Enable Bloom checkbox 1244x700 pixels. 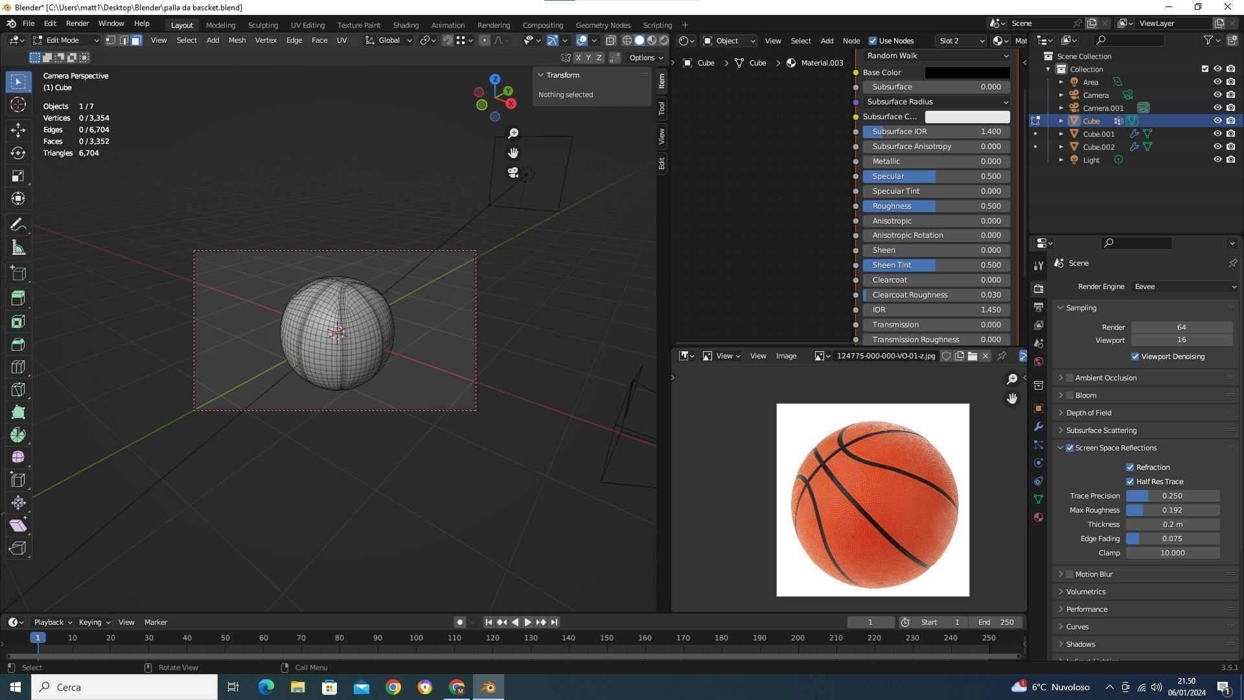tap(1070, 395)
